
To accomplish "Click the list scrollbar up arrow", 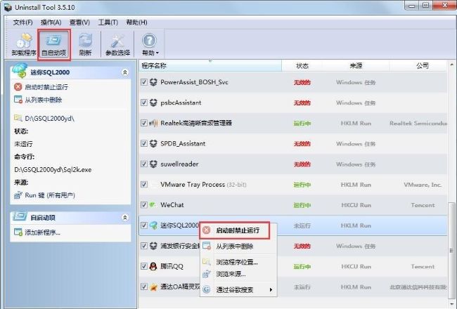I will [x=452, y=65].
